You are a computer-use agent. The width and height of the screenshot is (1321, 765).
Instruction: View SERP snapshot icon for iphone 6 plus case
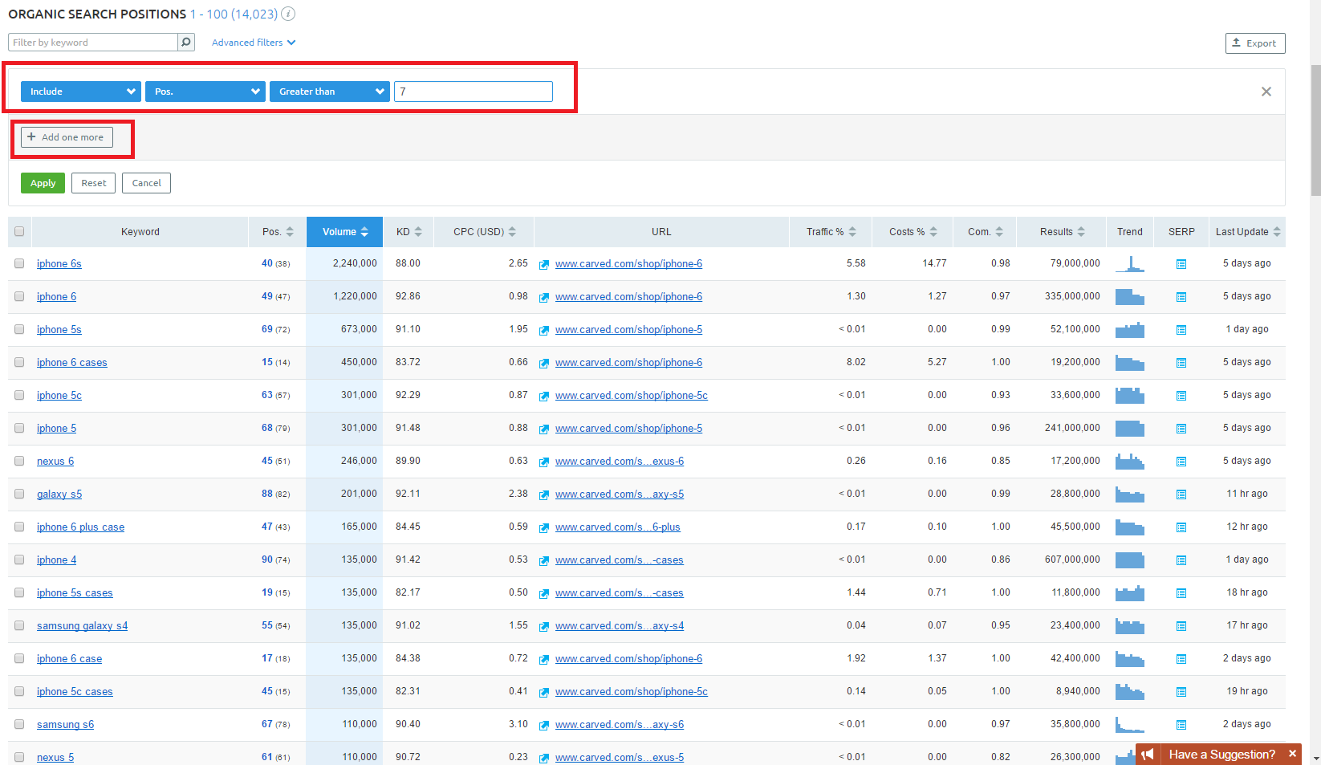tap(1181, 527)
